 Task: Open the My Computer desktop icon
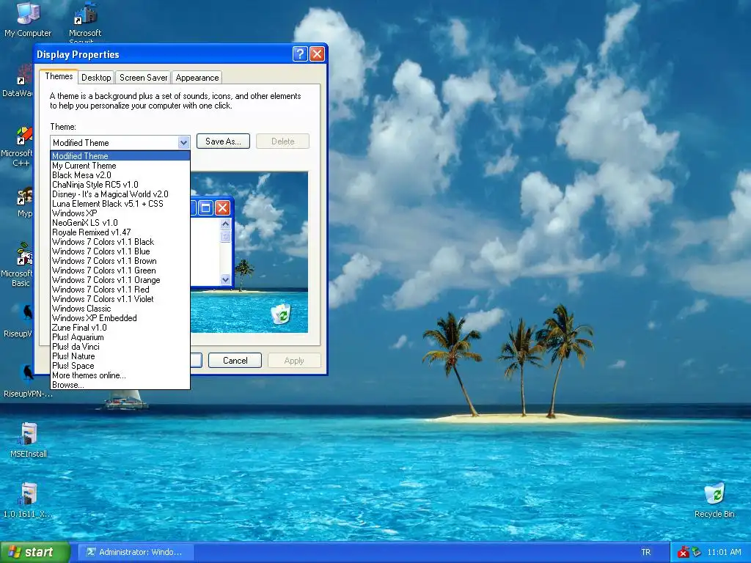pos(28,19)
